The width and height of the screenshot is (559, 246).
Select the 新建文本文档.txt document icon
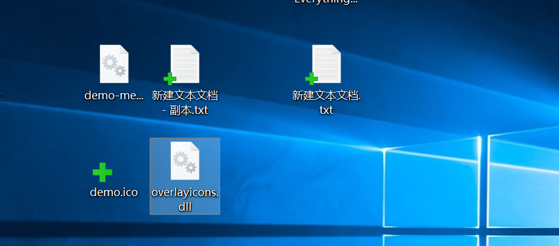(x=326, y=63)
